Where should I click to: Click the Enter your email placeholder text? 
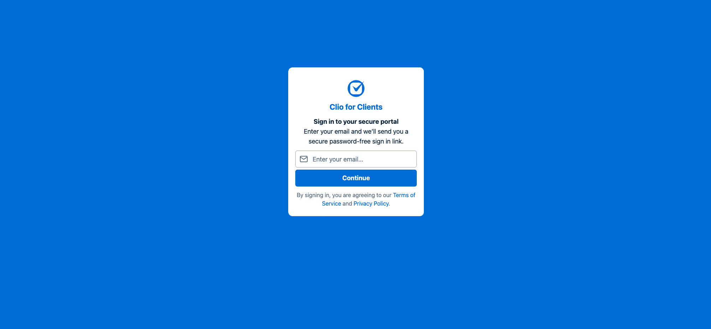click(x=338, y=159)
